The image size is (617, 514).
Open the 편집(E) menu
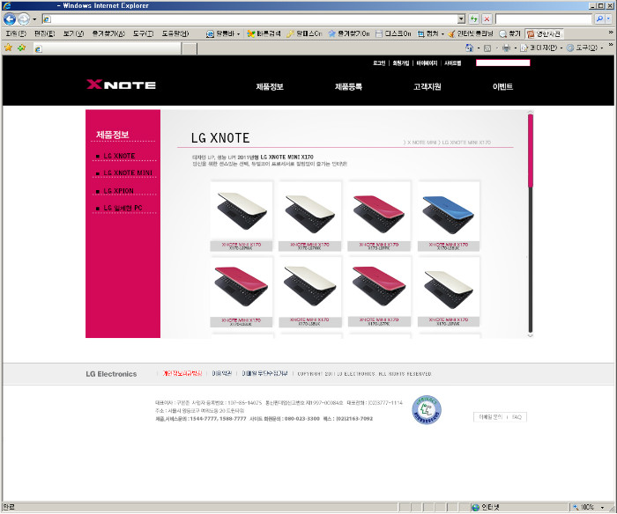[44, 33]
